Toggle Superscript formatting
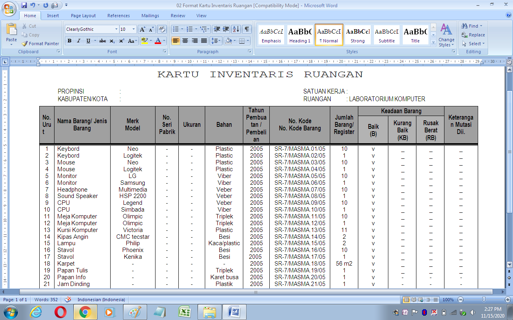This screenshot has height=320, width=513. (x=121, y=41)
